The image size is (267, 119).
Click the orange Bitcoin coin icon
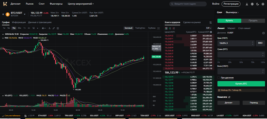coord(7,14)
